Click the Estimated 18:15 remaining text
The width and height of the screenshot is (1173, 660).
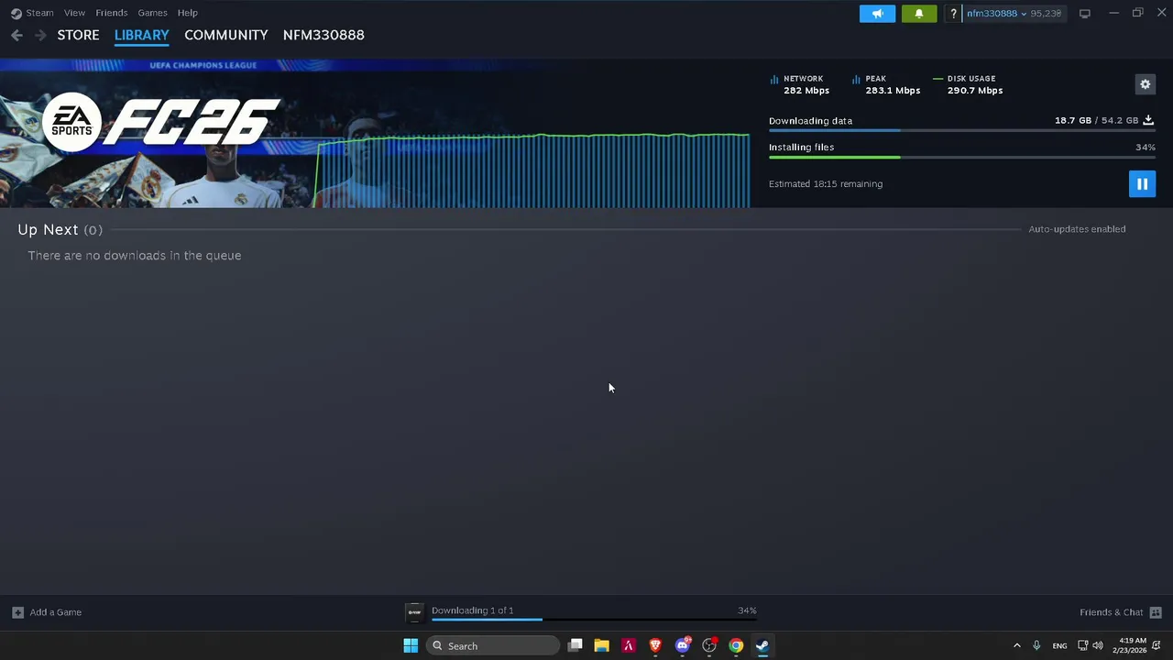click(x=826, y=184)
